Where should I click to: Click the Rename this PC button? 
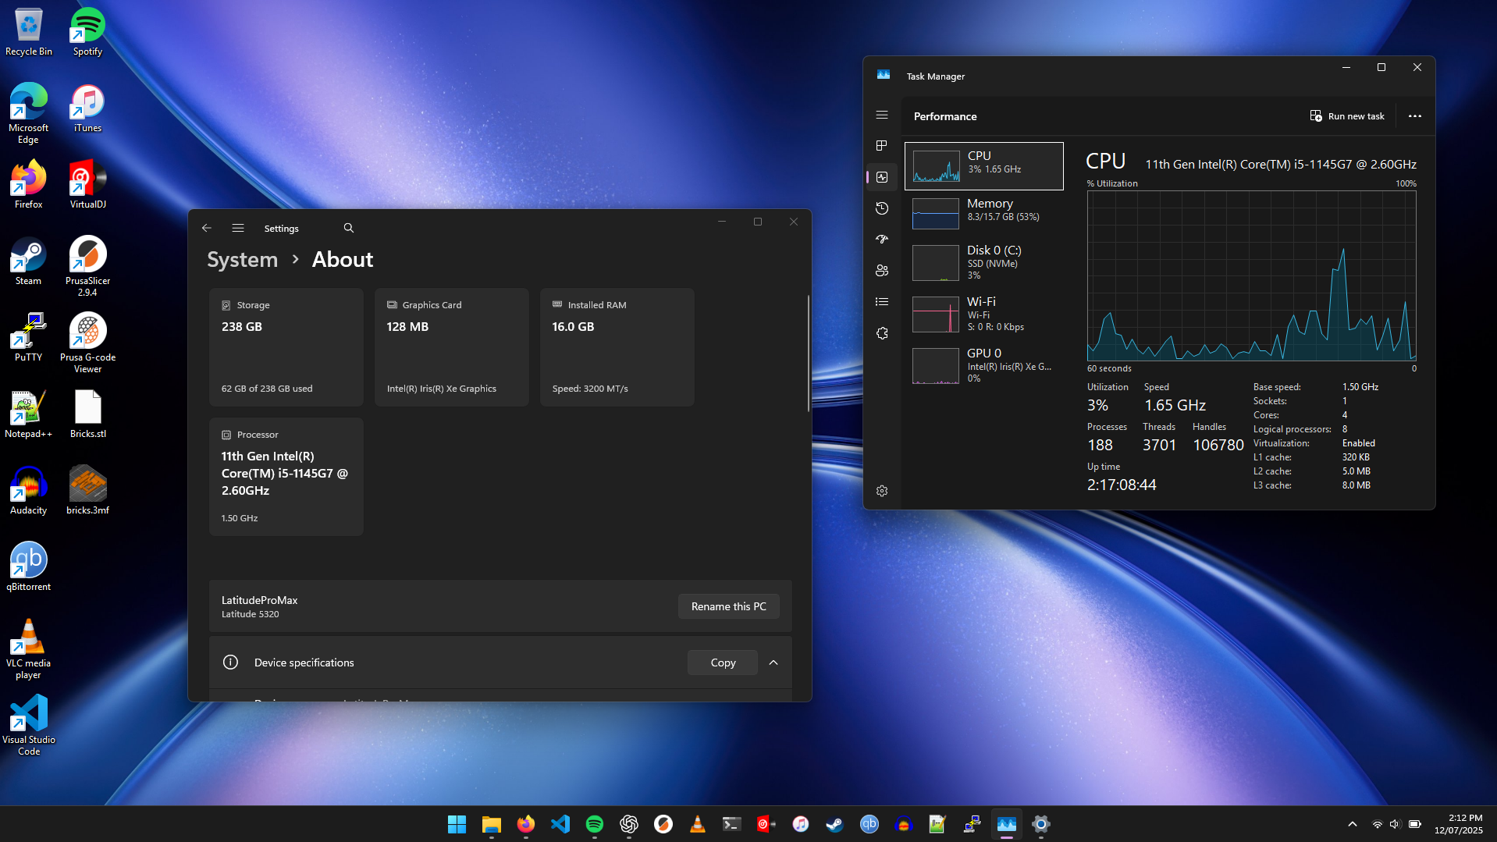tap(728, 606)
